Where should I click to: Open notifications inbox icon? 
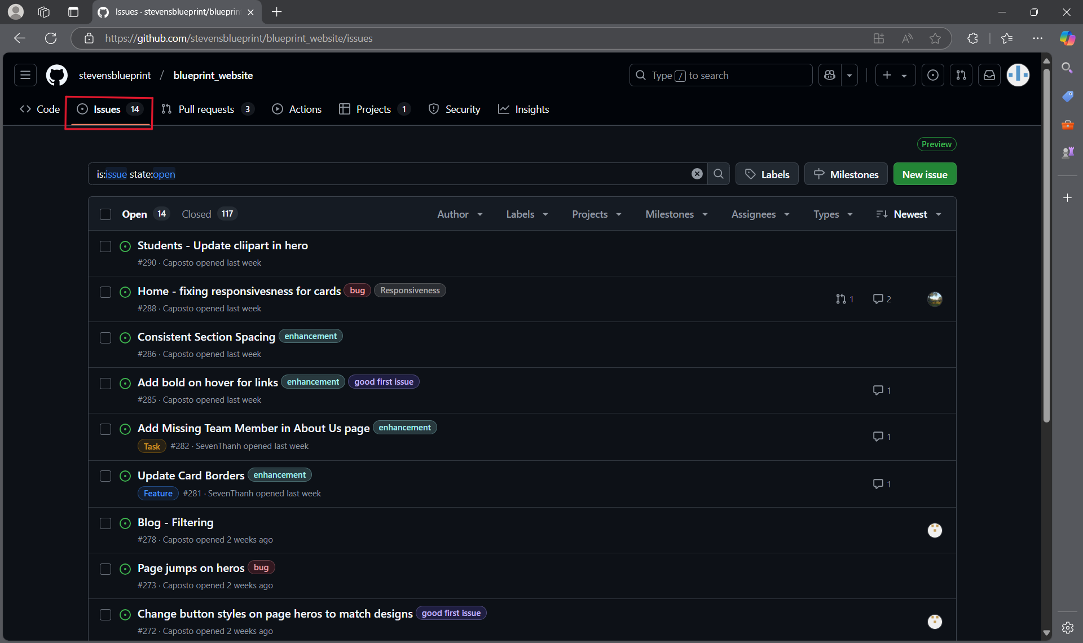(989, 75)
